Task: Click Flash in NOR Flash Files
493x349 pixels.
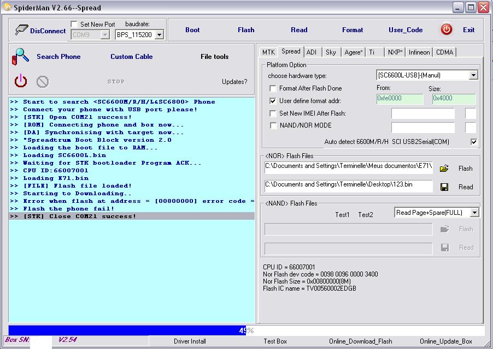Action: coord(465,169)
